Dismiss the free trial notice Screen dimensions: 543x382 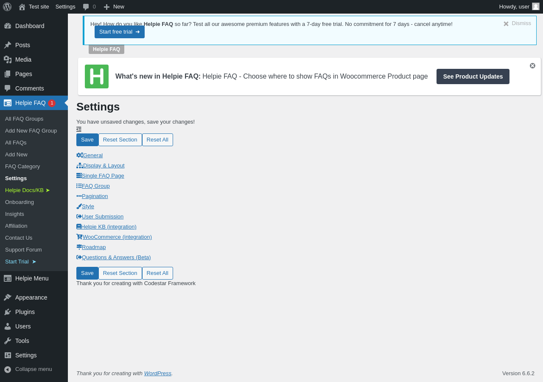click(x=517, y=23)
